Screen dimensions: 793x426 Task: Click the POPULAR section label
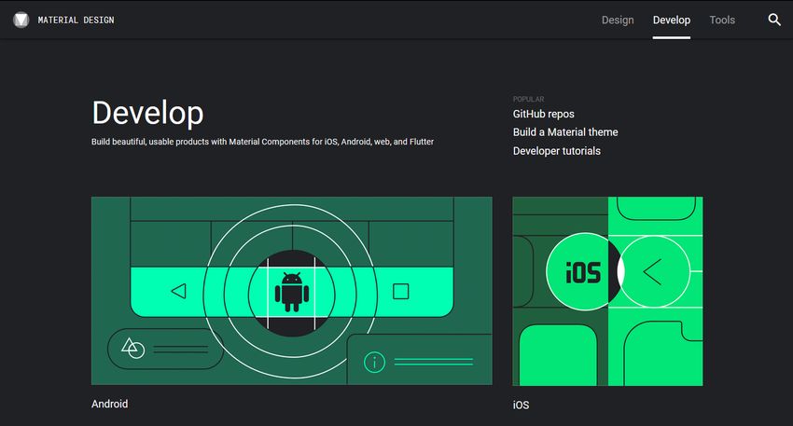[528, 99]
